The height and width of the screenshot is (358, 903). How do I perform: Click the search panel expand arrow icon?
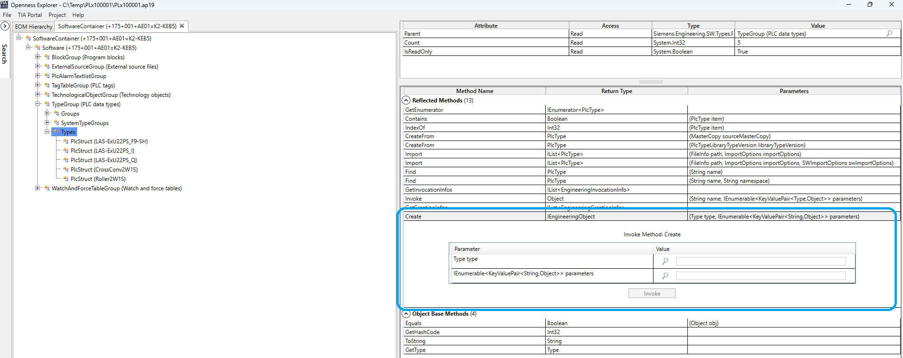(x=5, y=26)
